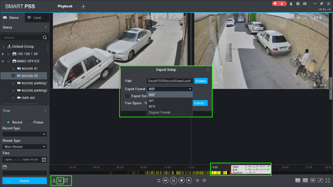The height and width of the screenshot is (187, 333).
Task: Check the Default Group checkbox
Action: 4,46
